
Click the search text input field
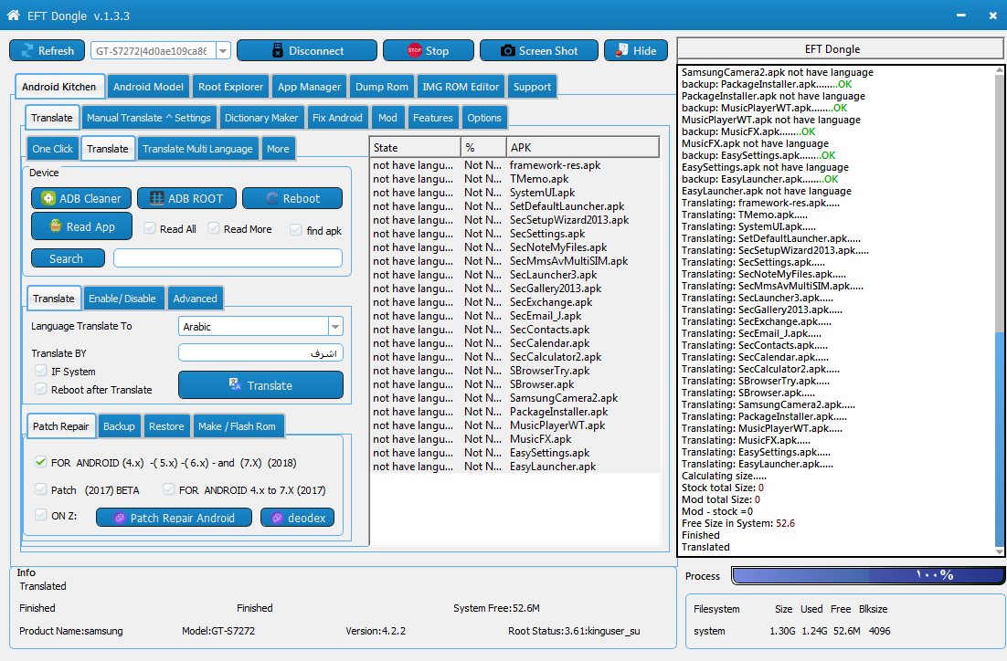pyautogui.click(x=228, y=258)
